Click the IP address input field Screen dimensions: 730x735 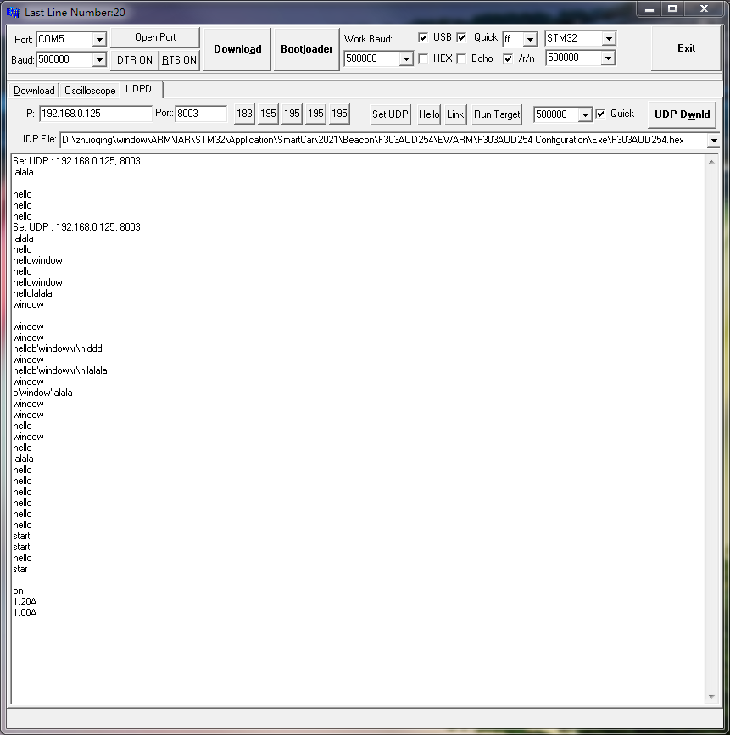coord(96,114)
